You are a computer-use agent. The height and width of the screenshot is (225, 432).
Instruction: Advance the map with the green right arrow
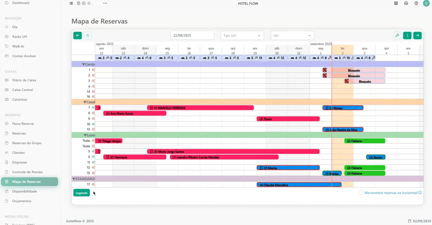tap(417, 35)
